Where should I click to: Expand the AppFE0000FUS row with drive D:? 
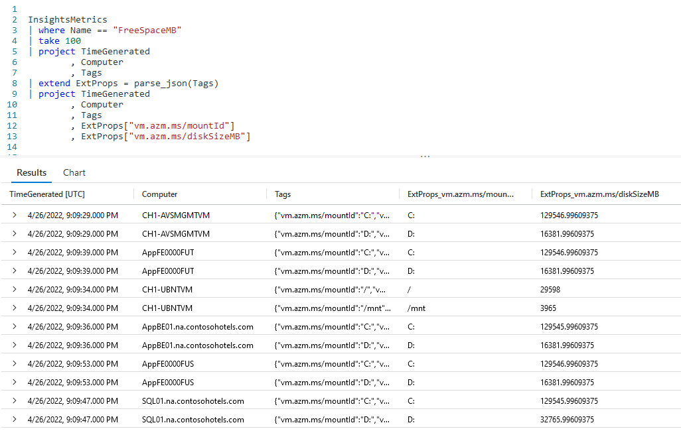pos(14,382)
